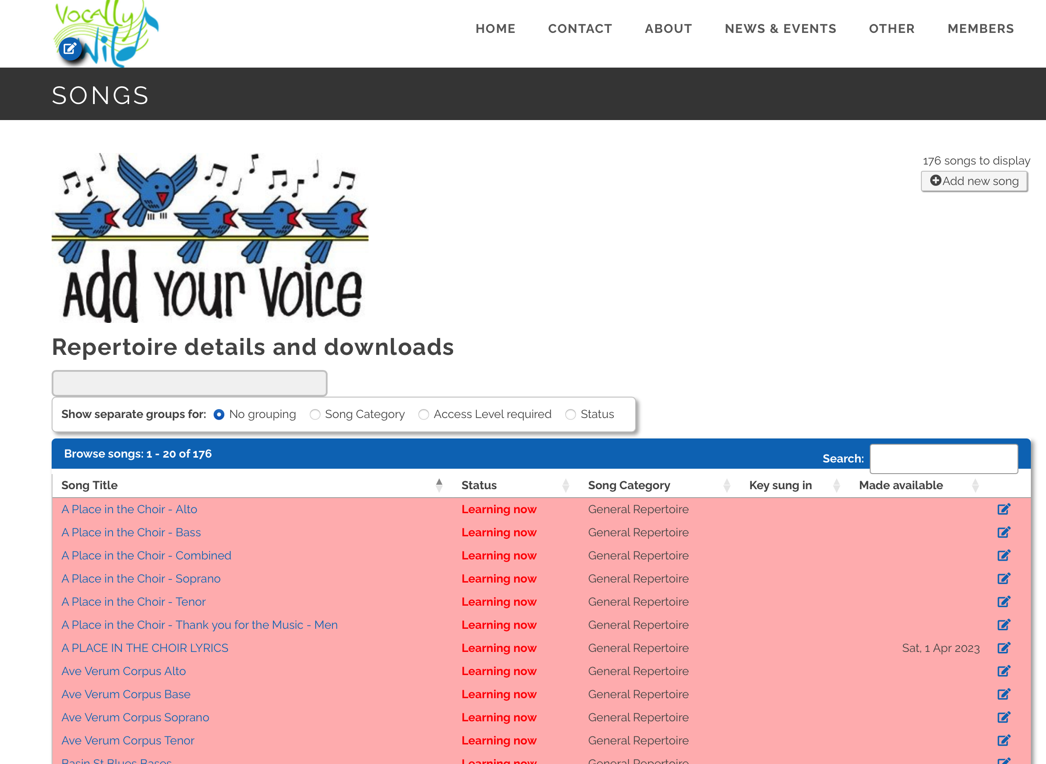
Task: Click the Song Title column header
Action: [89, 485]
